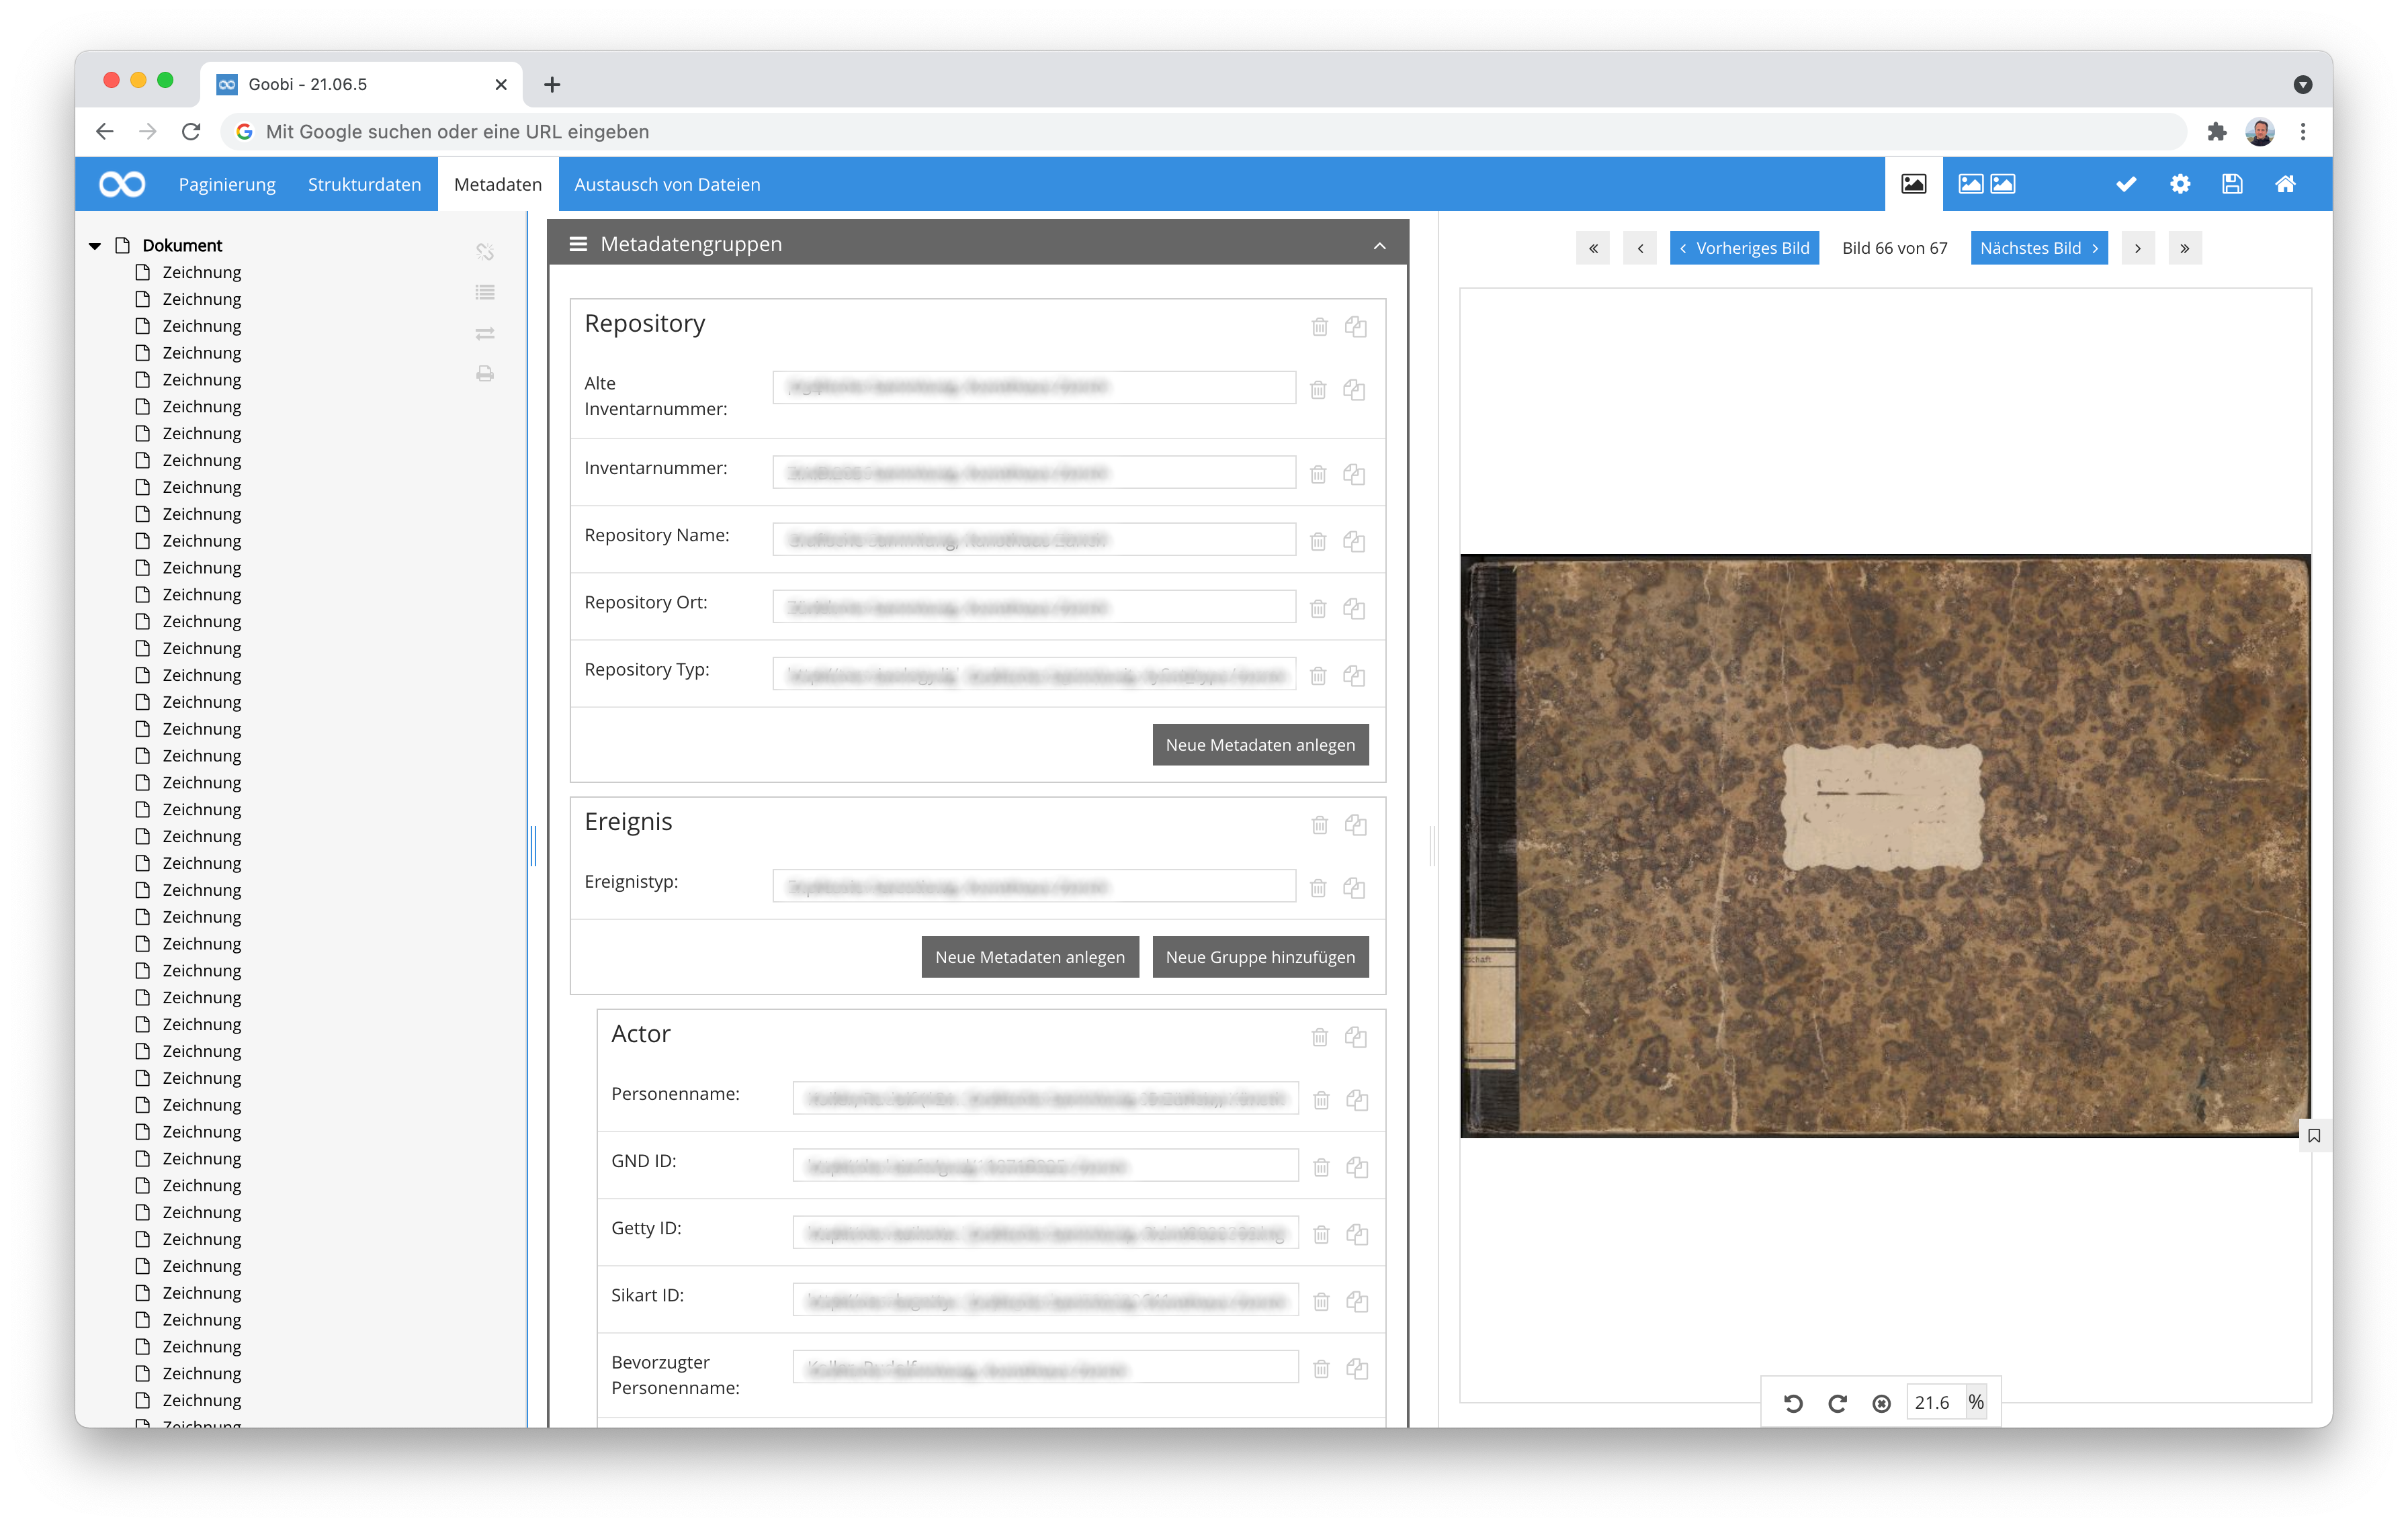The width and height of the screenshot is (2408, 1527).
Task: Click Neue Metadaten anlegen in Ereignis
Action: point(1030,956)
